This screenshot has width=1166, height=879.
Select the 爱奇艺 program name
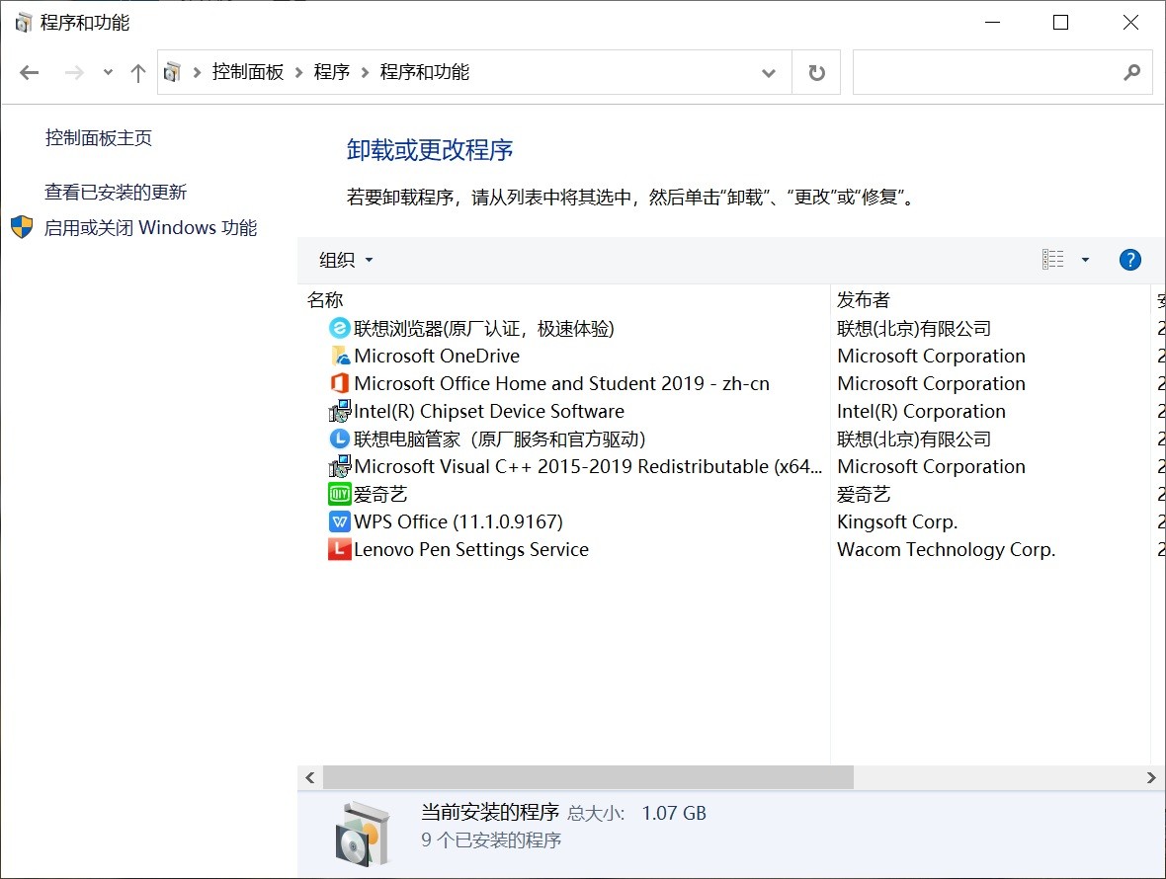click(x=380, y=494)
